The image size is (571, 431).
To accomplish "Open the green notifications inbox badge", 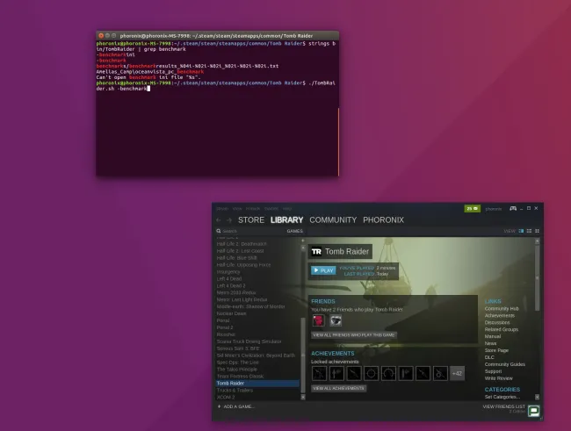I will pos(473,209).
